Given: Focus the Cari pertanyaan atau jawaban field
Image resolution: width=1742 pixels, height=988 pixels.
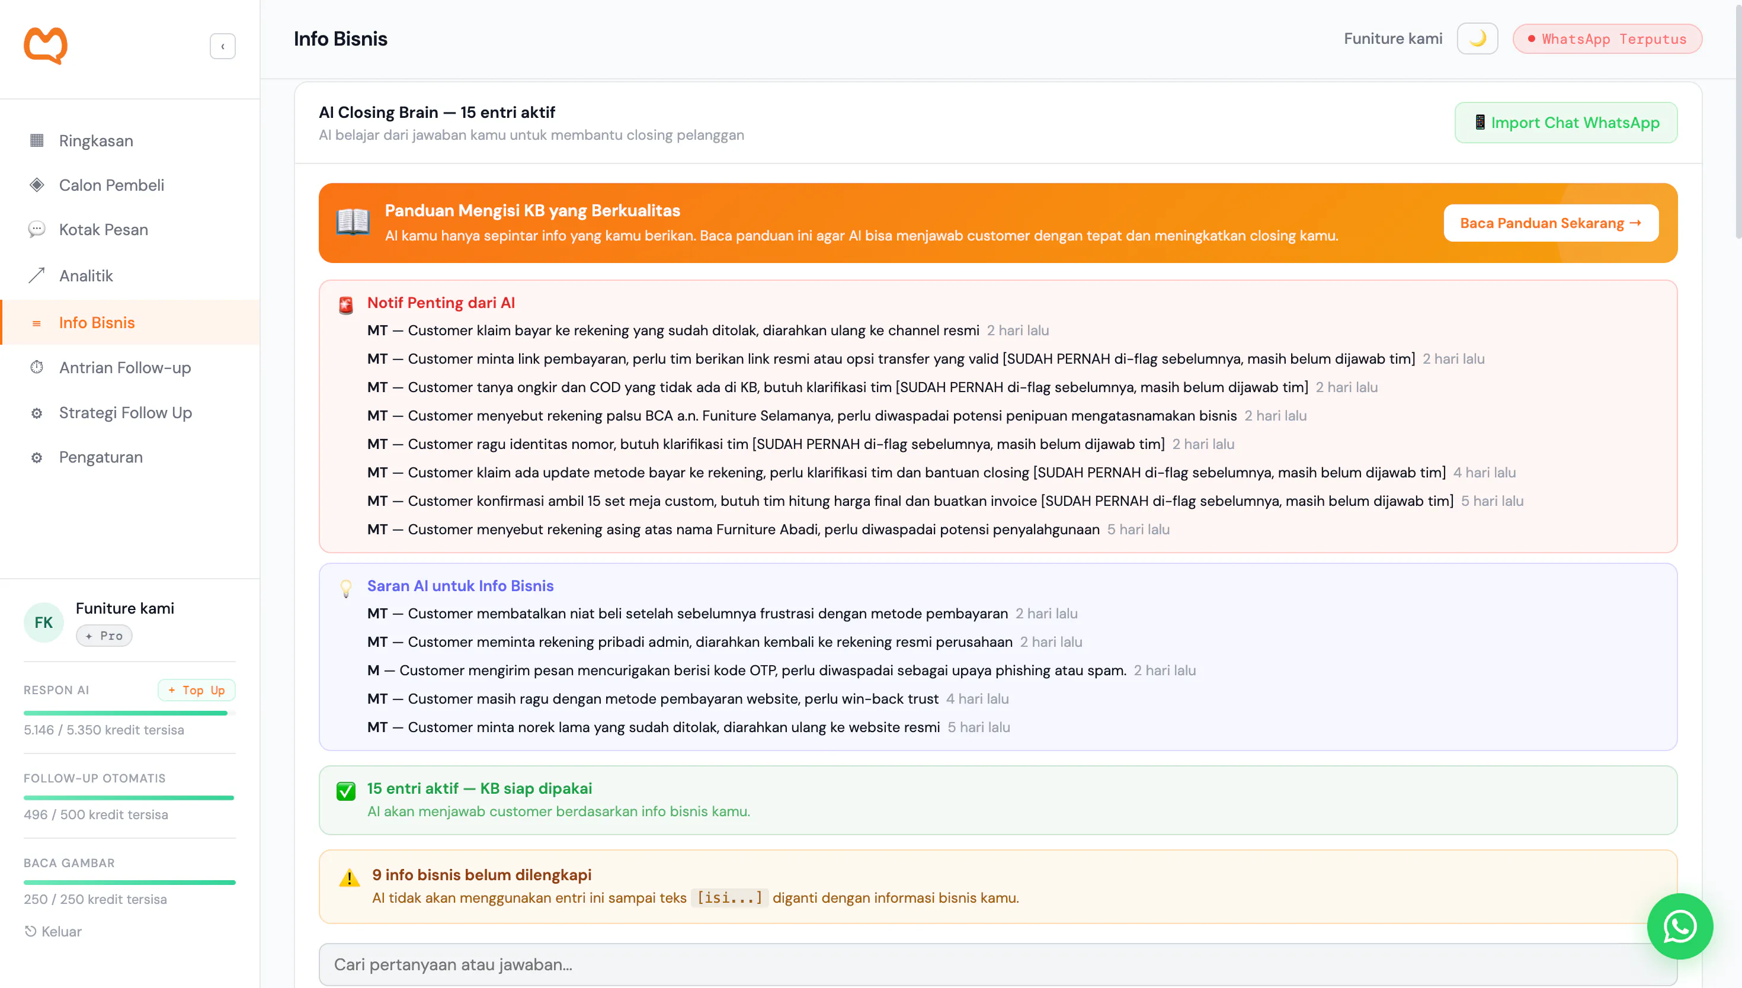Looking at the screenshot, I should point(998,965).
